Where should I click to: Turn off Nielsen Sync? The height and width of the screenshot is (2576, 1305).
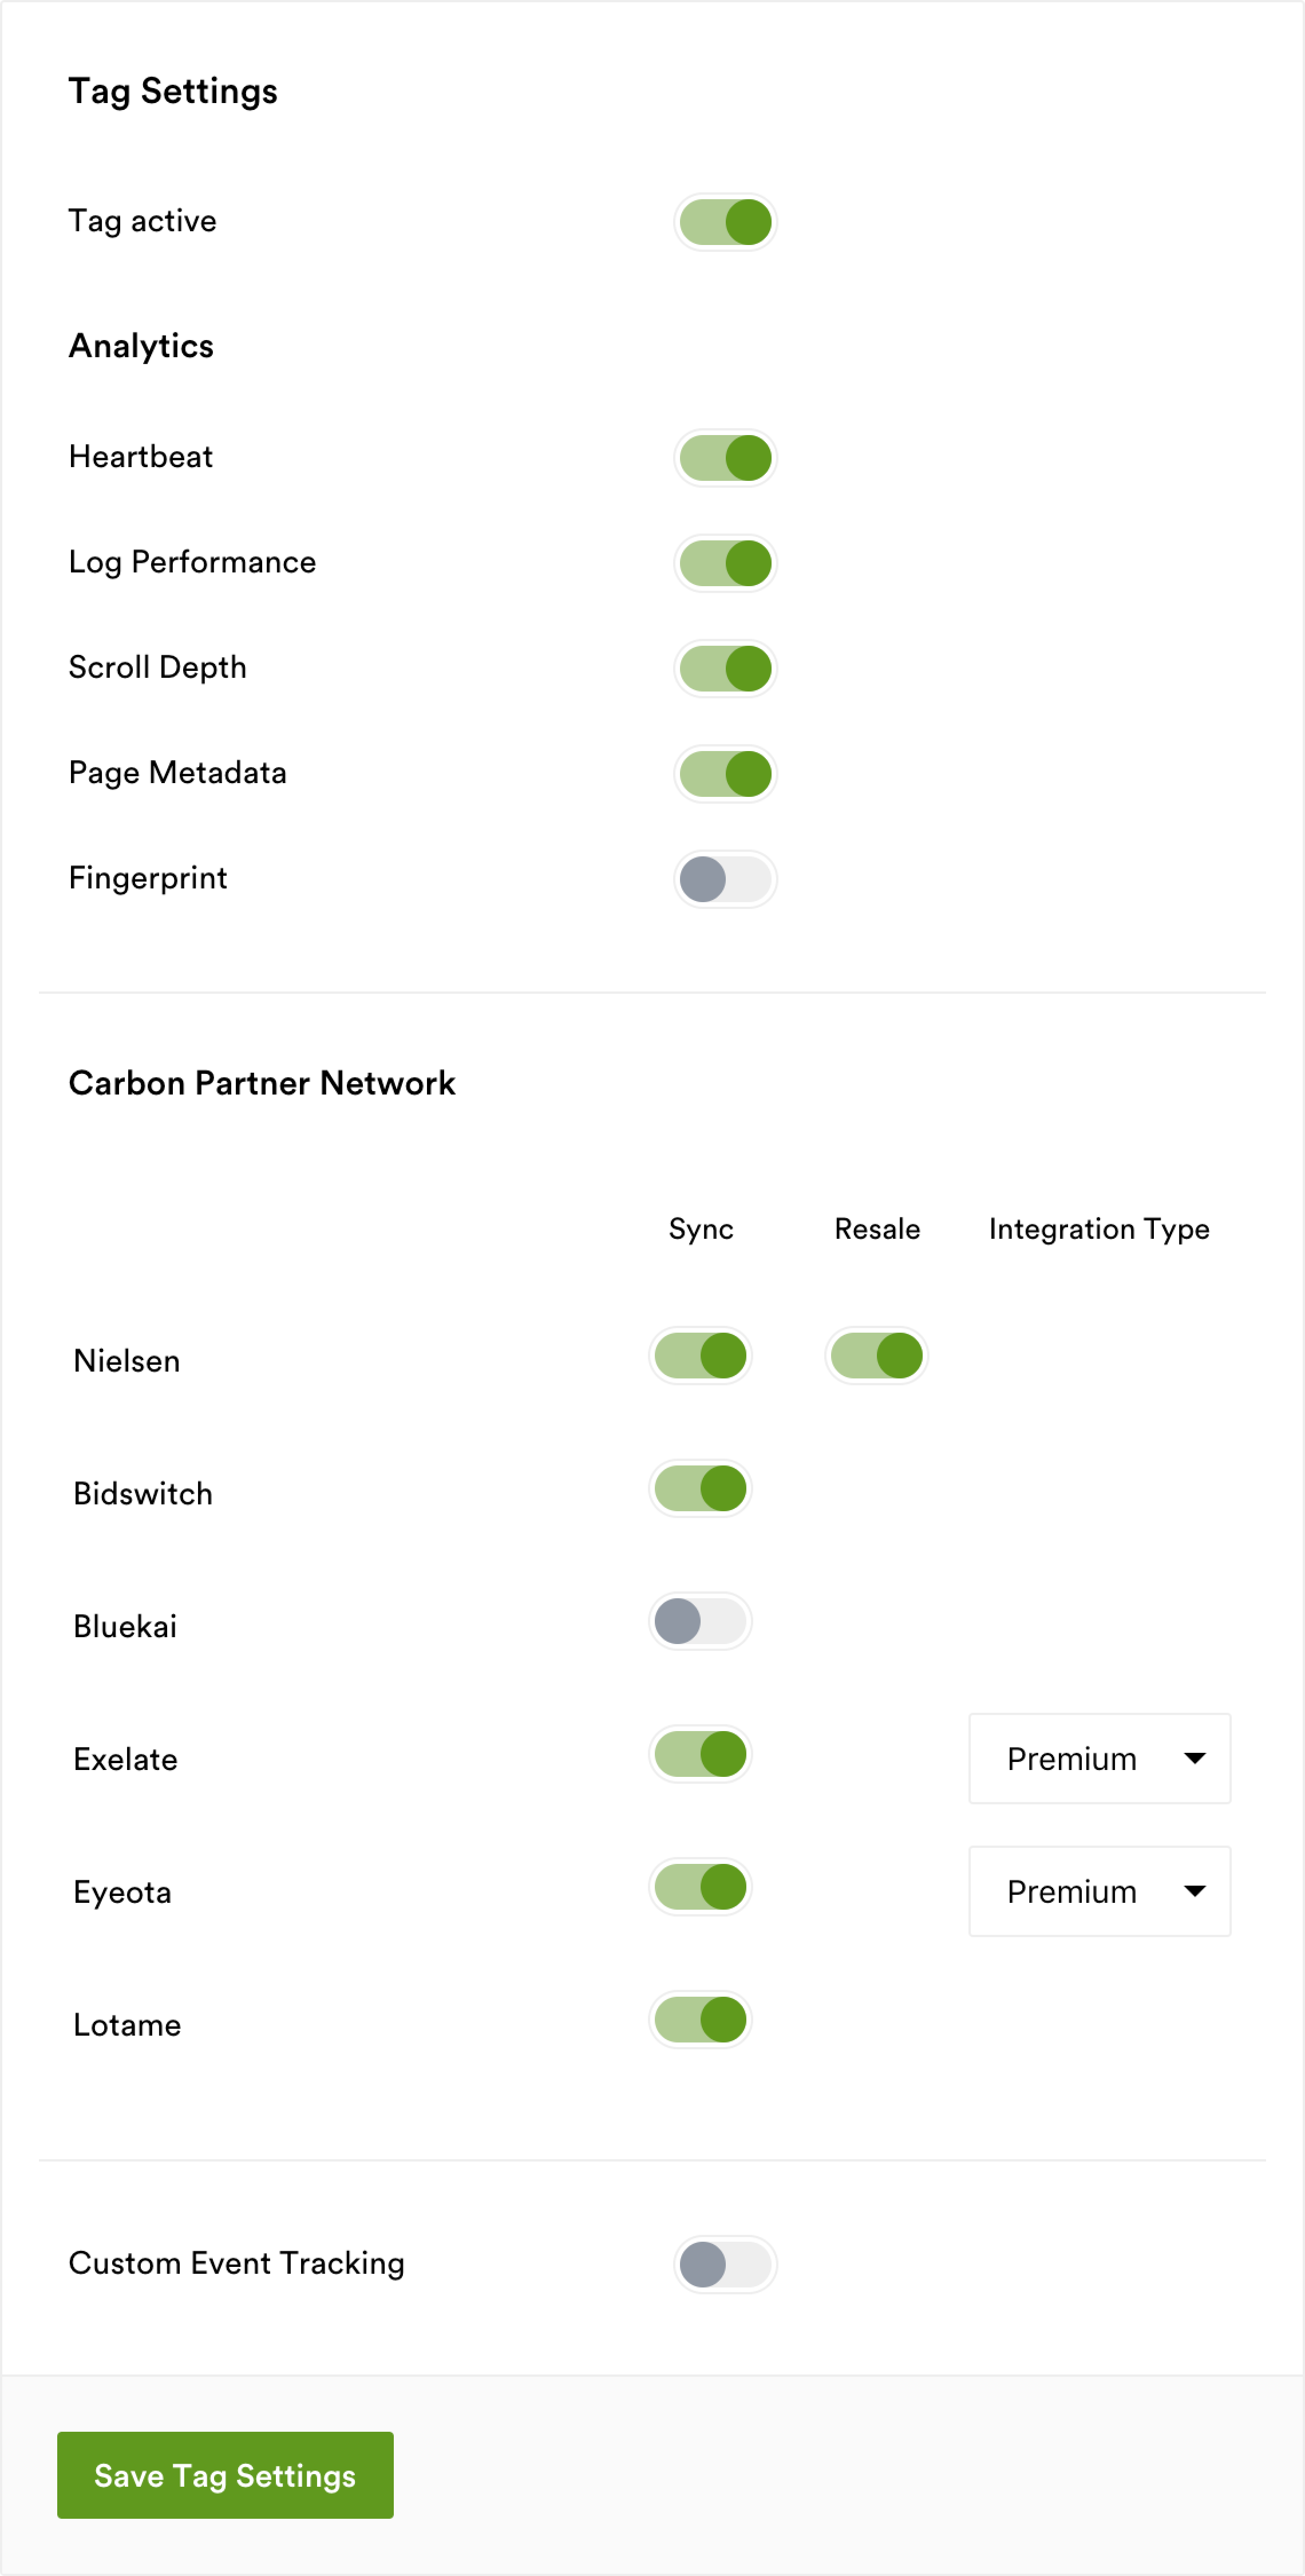point(700,1356)
